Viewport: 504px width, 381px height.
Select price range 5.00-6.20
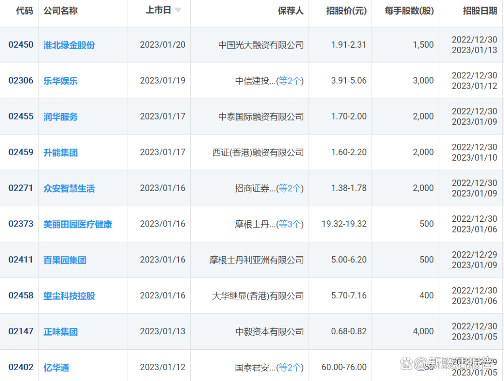(349, 260)
